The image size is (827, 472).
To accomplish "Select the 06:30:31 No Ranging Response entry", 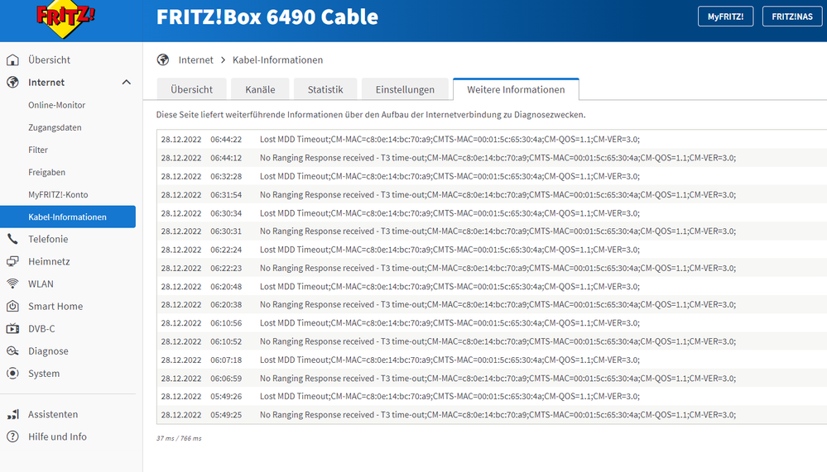I will click(x=492, y=231).
